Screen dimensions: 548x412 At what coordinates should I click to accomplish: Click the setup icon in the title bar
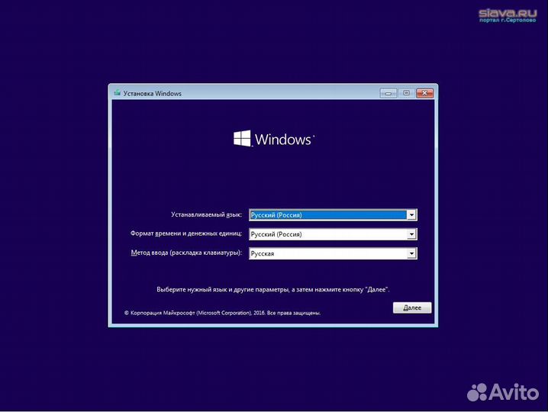point(118,93)
